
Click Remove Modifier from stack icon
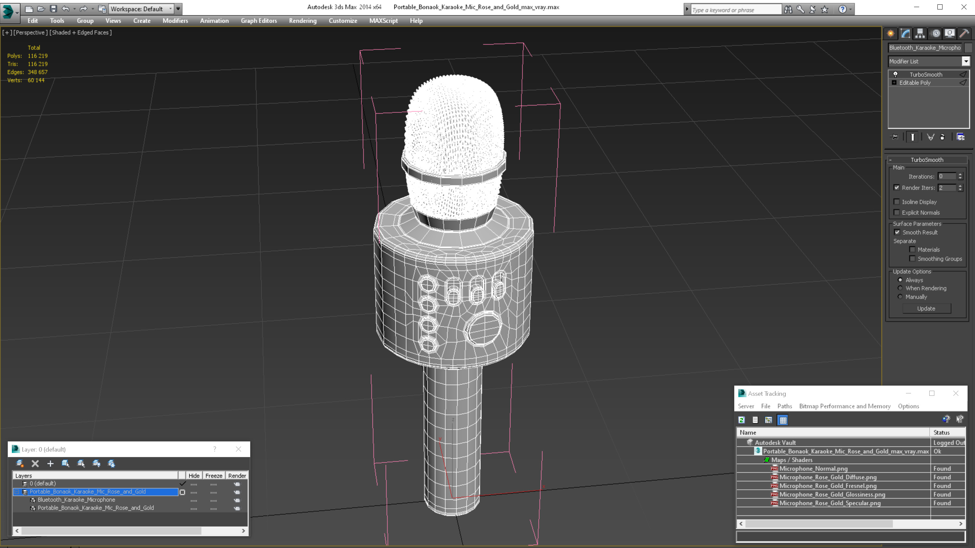coord(942,137)
